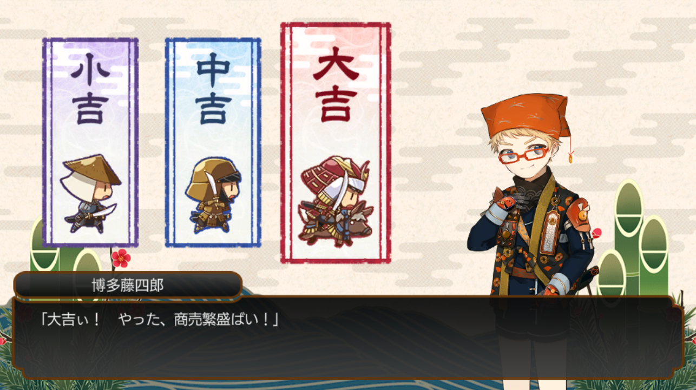Image resolution: width=696 pixels, height=390 pixels.
Task: Click the 大吉 kanji on red banner
Action: click(x=336, y=84)
